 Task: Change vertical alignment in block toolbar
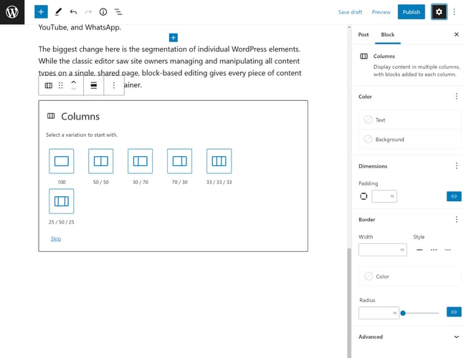click(x=94, y=85)
